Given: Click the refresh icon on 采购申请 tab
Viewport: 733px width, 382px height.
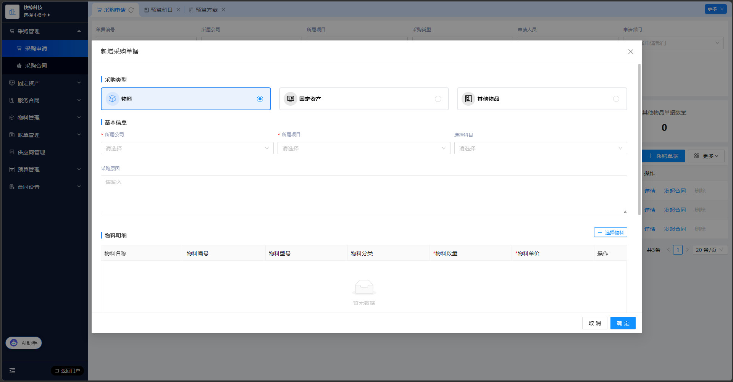Looking at the screenshot, I should coord(131,10).
